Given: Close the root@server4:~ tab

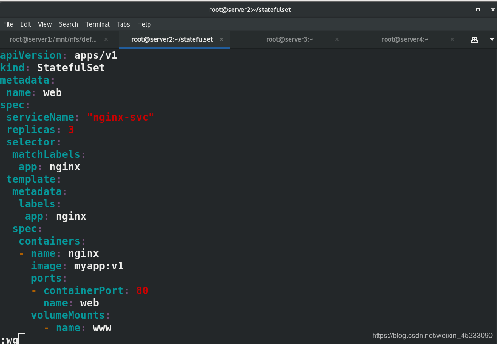Looking at the screenshot, I should pyautogui.click(x=452, y=39).
